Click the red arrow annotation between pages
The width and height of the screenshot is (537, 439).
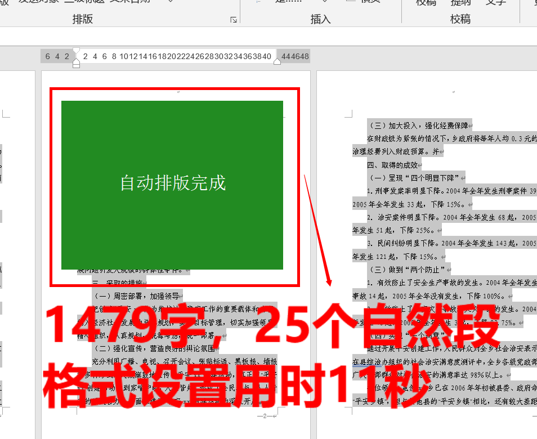317,228
